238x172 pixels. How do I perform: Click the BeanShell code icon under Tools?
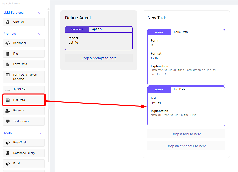8,143
